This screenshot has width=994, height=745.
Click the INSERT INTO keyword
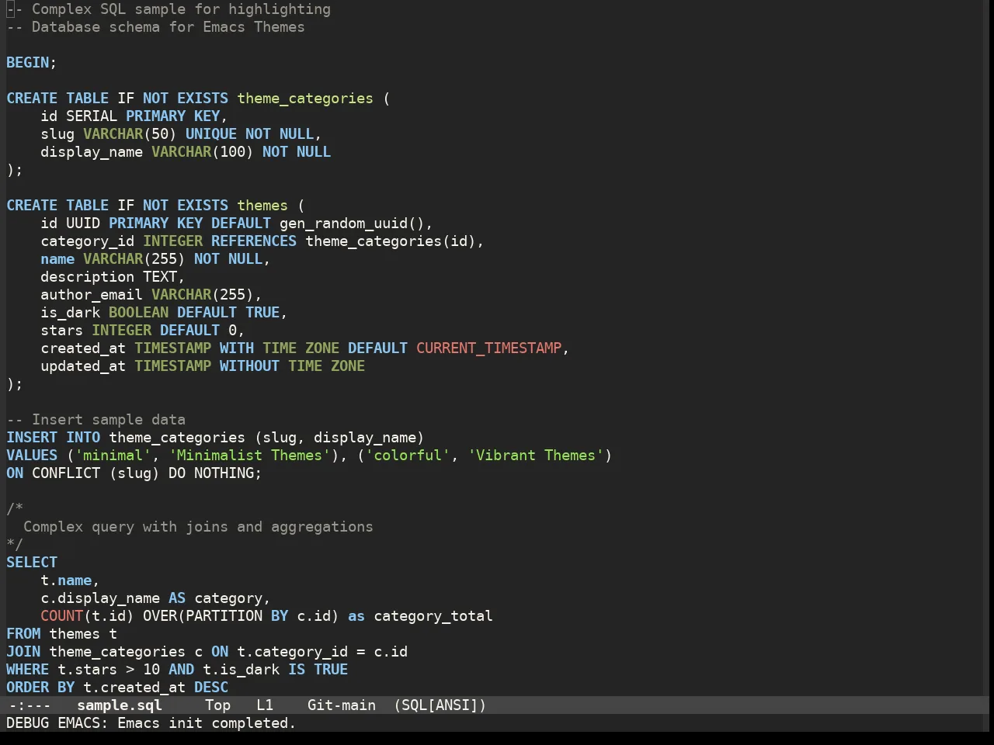point(54,438)
